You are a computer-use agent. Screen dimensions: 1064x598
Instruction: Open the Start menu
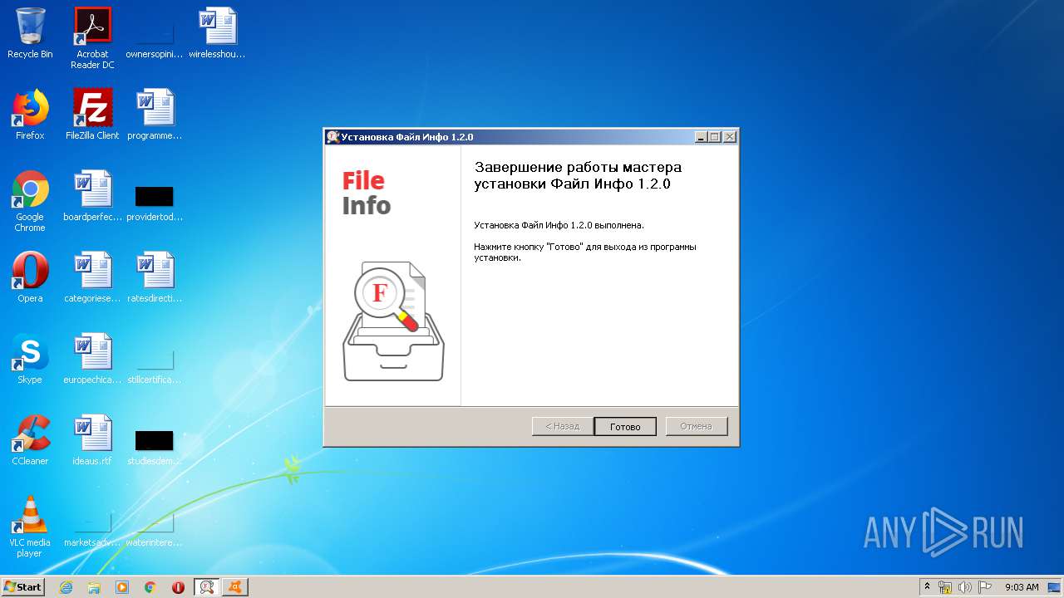(x=22, y=586)
